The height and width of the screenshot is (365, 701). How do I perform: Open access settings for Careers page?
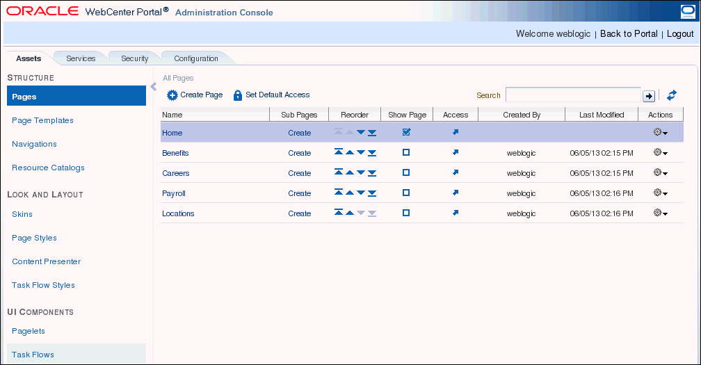tap(455, 172)
